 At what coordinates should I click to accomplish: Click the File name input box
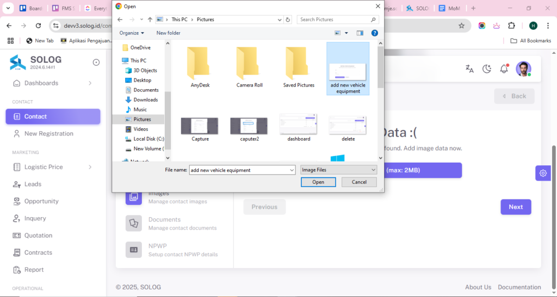click(239, 170)
